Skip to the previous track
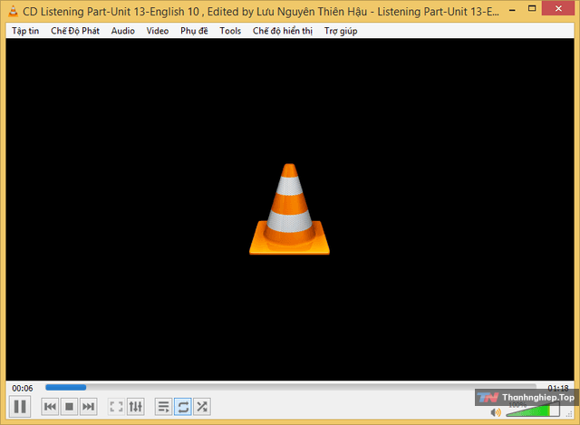This screenshot has height=425, width=580. [50, 407]
